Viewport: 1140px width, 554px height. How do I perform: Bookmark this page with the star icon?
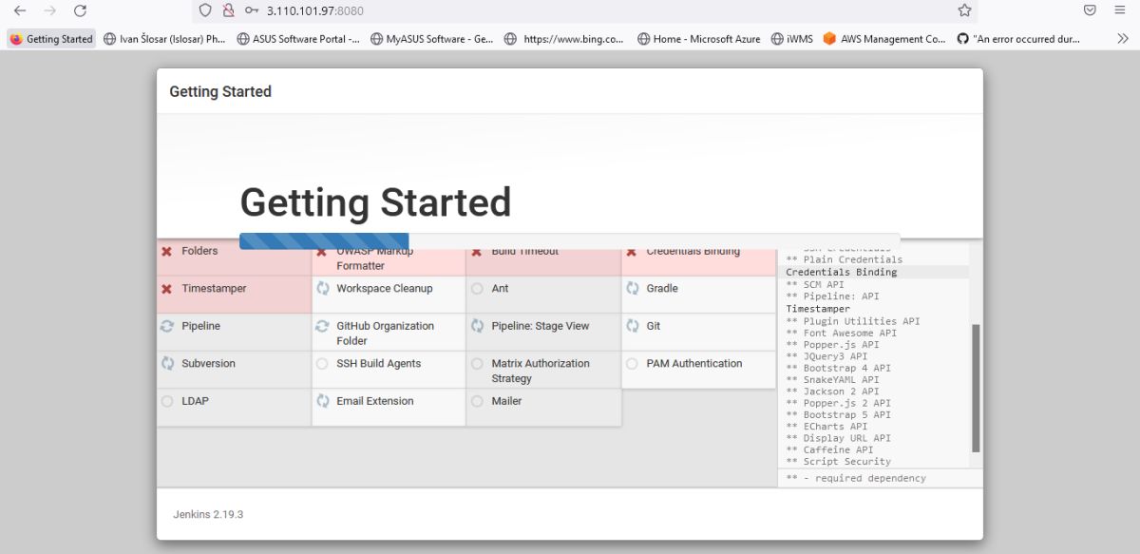click(x=964, y=10)
